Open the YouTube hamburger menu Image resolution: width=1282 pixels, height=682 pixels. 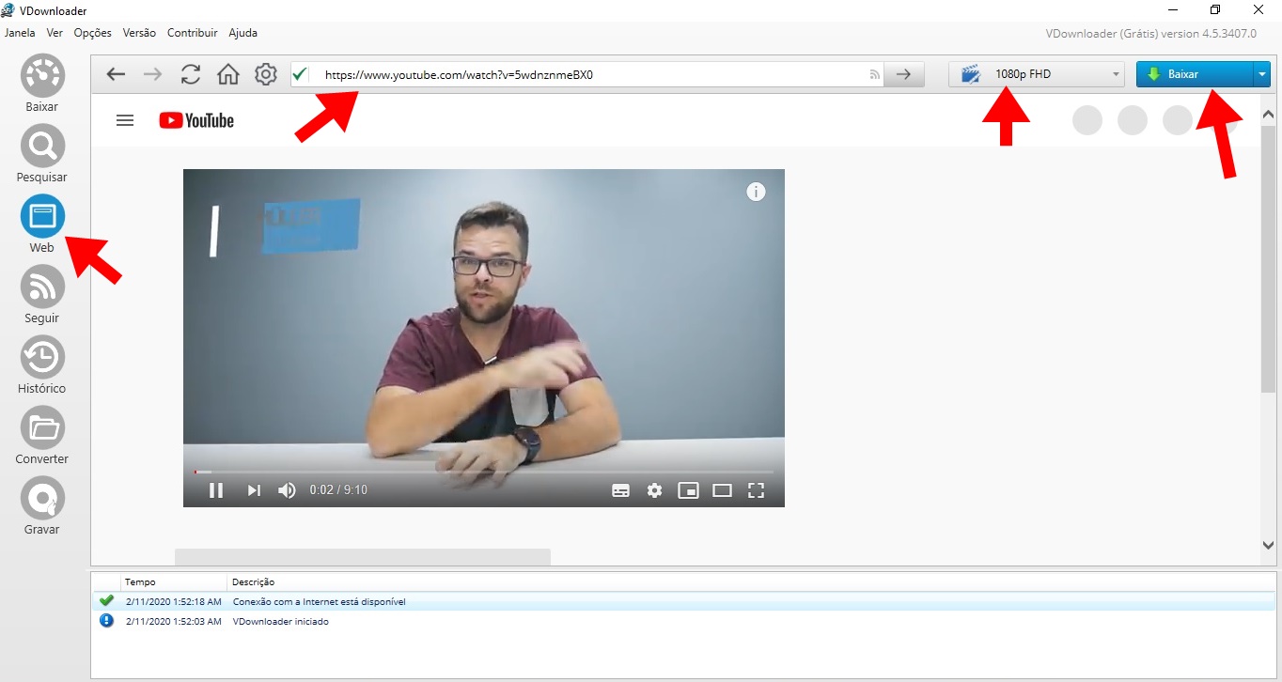click(125, 120)
